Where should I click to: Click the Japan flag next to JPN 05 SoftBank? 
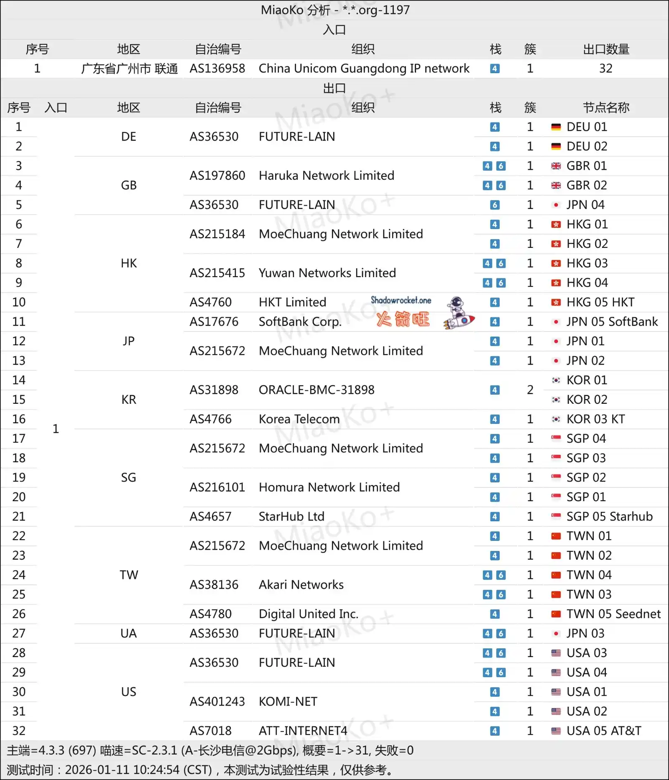[556, 321]
